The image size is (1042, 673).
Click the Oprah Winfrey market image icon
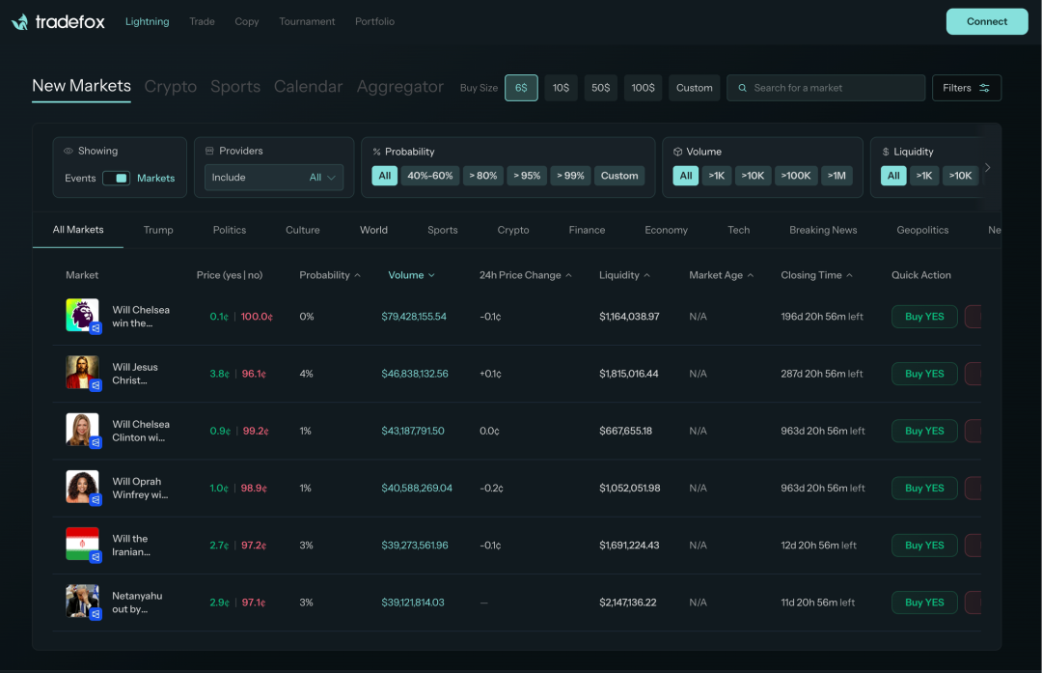pyautogui.click(x=82, y=488)
